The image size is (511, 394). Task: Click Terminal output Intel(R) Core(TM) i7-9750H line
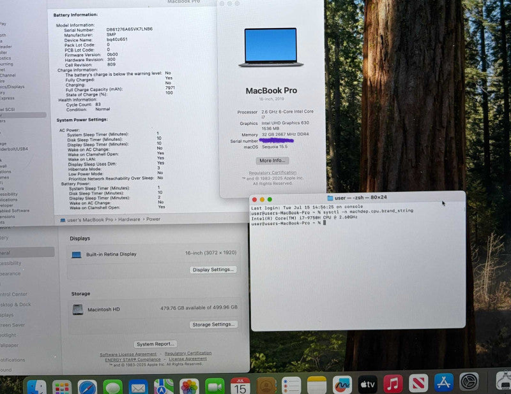click(305, 217)
